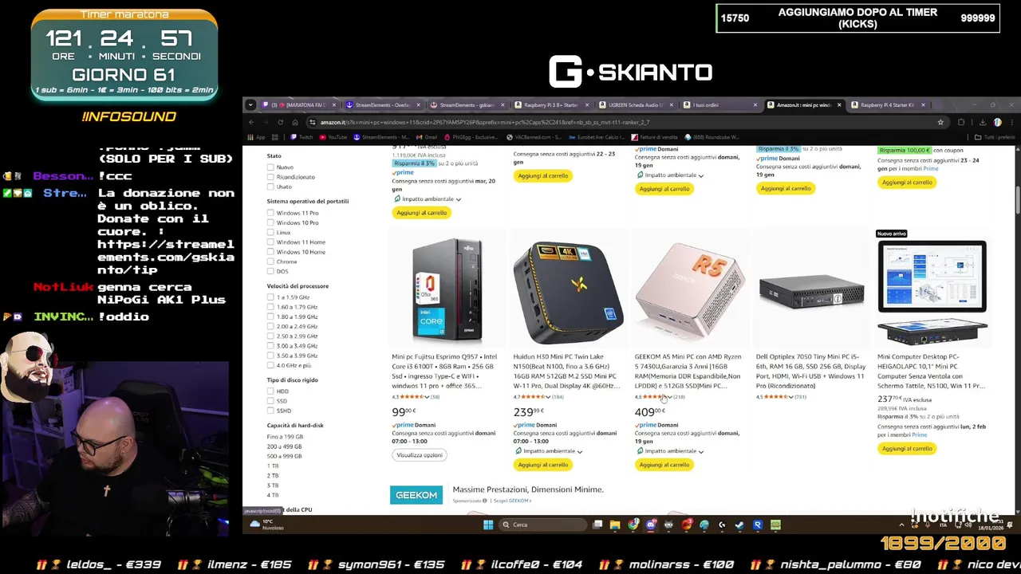
Task: Check the Usato filter
Action: coord(270,187)
